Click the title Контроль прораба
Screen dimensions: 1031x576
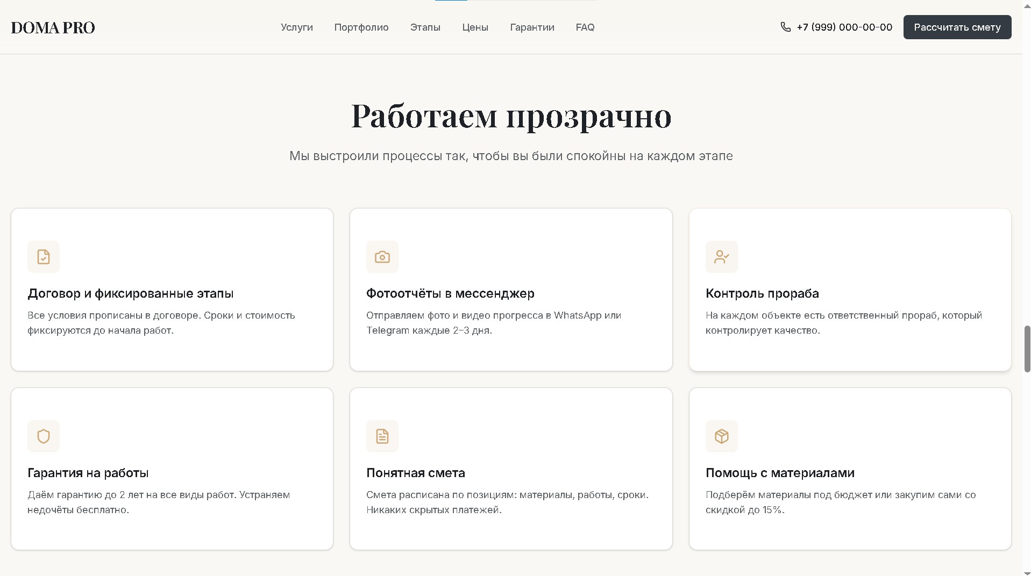tap(762, 293)
